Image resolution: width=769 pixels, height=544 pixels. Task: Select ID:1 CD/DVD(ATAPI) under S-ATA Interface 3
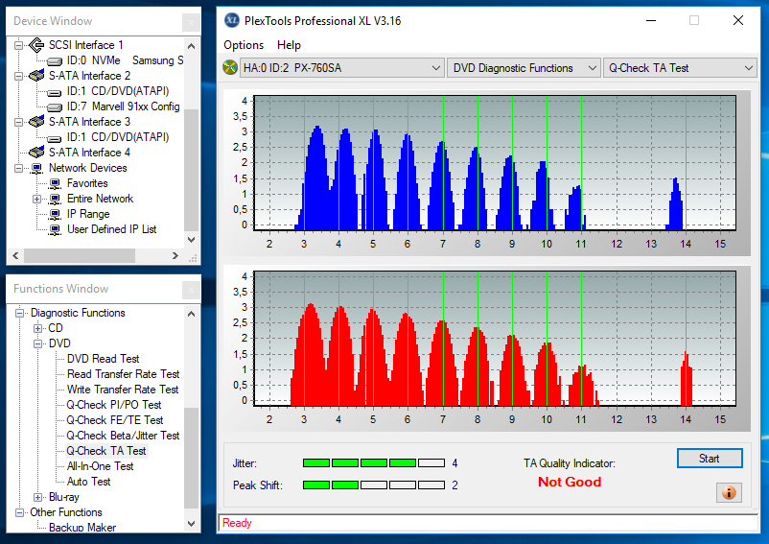(118, 137)
